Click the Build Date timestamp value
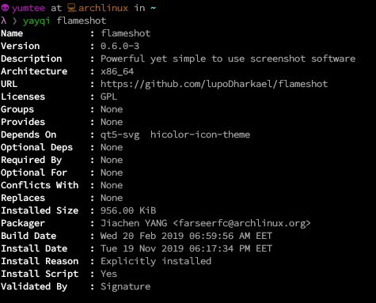Screen dimensions: 376x303 click(186, 236)
